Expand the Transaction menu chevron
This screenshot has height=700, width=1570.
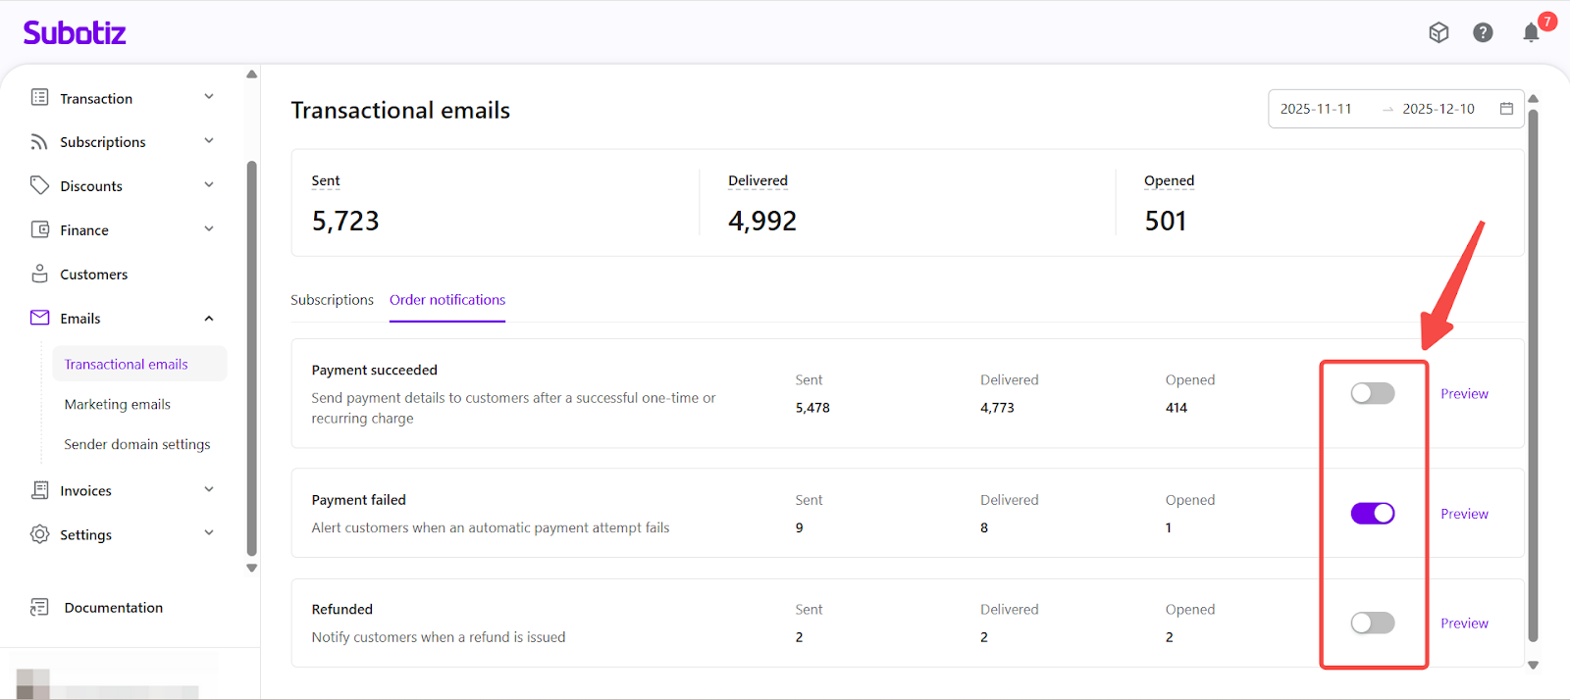[209, 97]
